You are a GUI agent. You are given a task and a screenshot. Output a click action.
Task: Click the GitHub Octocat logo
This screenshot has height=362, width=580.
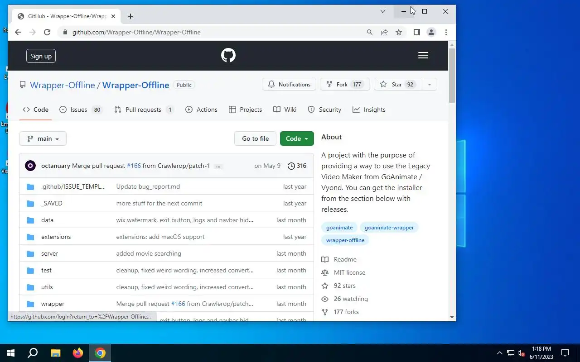[x=228, y=55]
